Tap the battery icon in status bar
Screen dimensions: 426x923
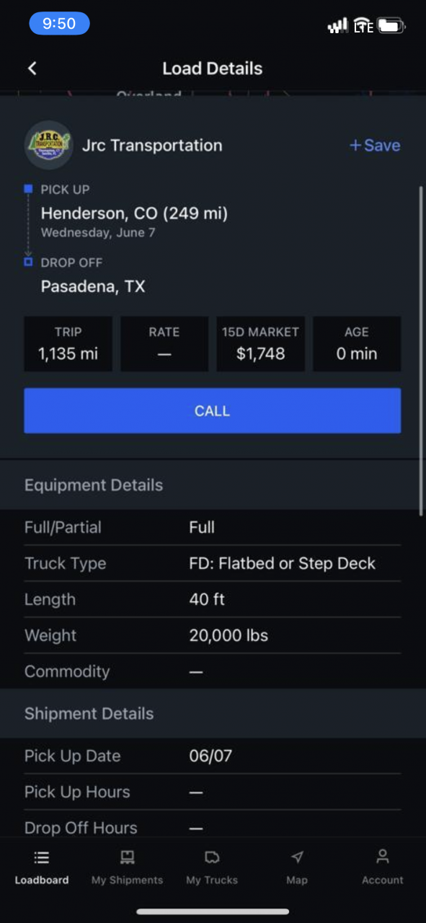pyautogui.click(x=391, y=26)
